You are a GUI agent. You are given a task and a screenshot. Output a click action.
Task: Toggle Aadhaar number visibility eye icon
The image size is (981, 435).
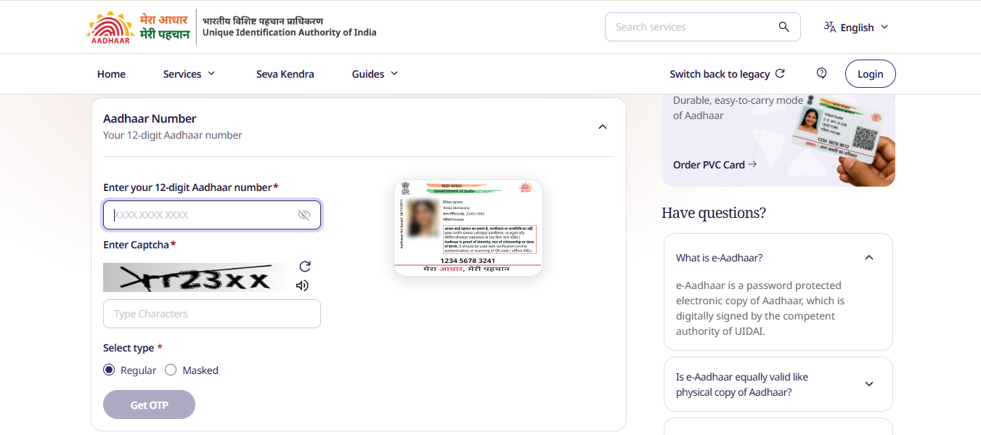[x=304, y=215]
